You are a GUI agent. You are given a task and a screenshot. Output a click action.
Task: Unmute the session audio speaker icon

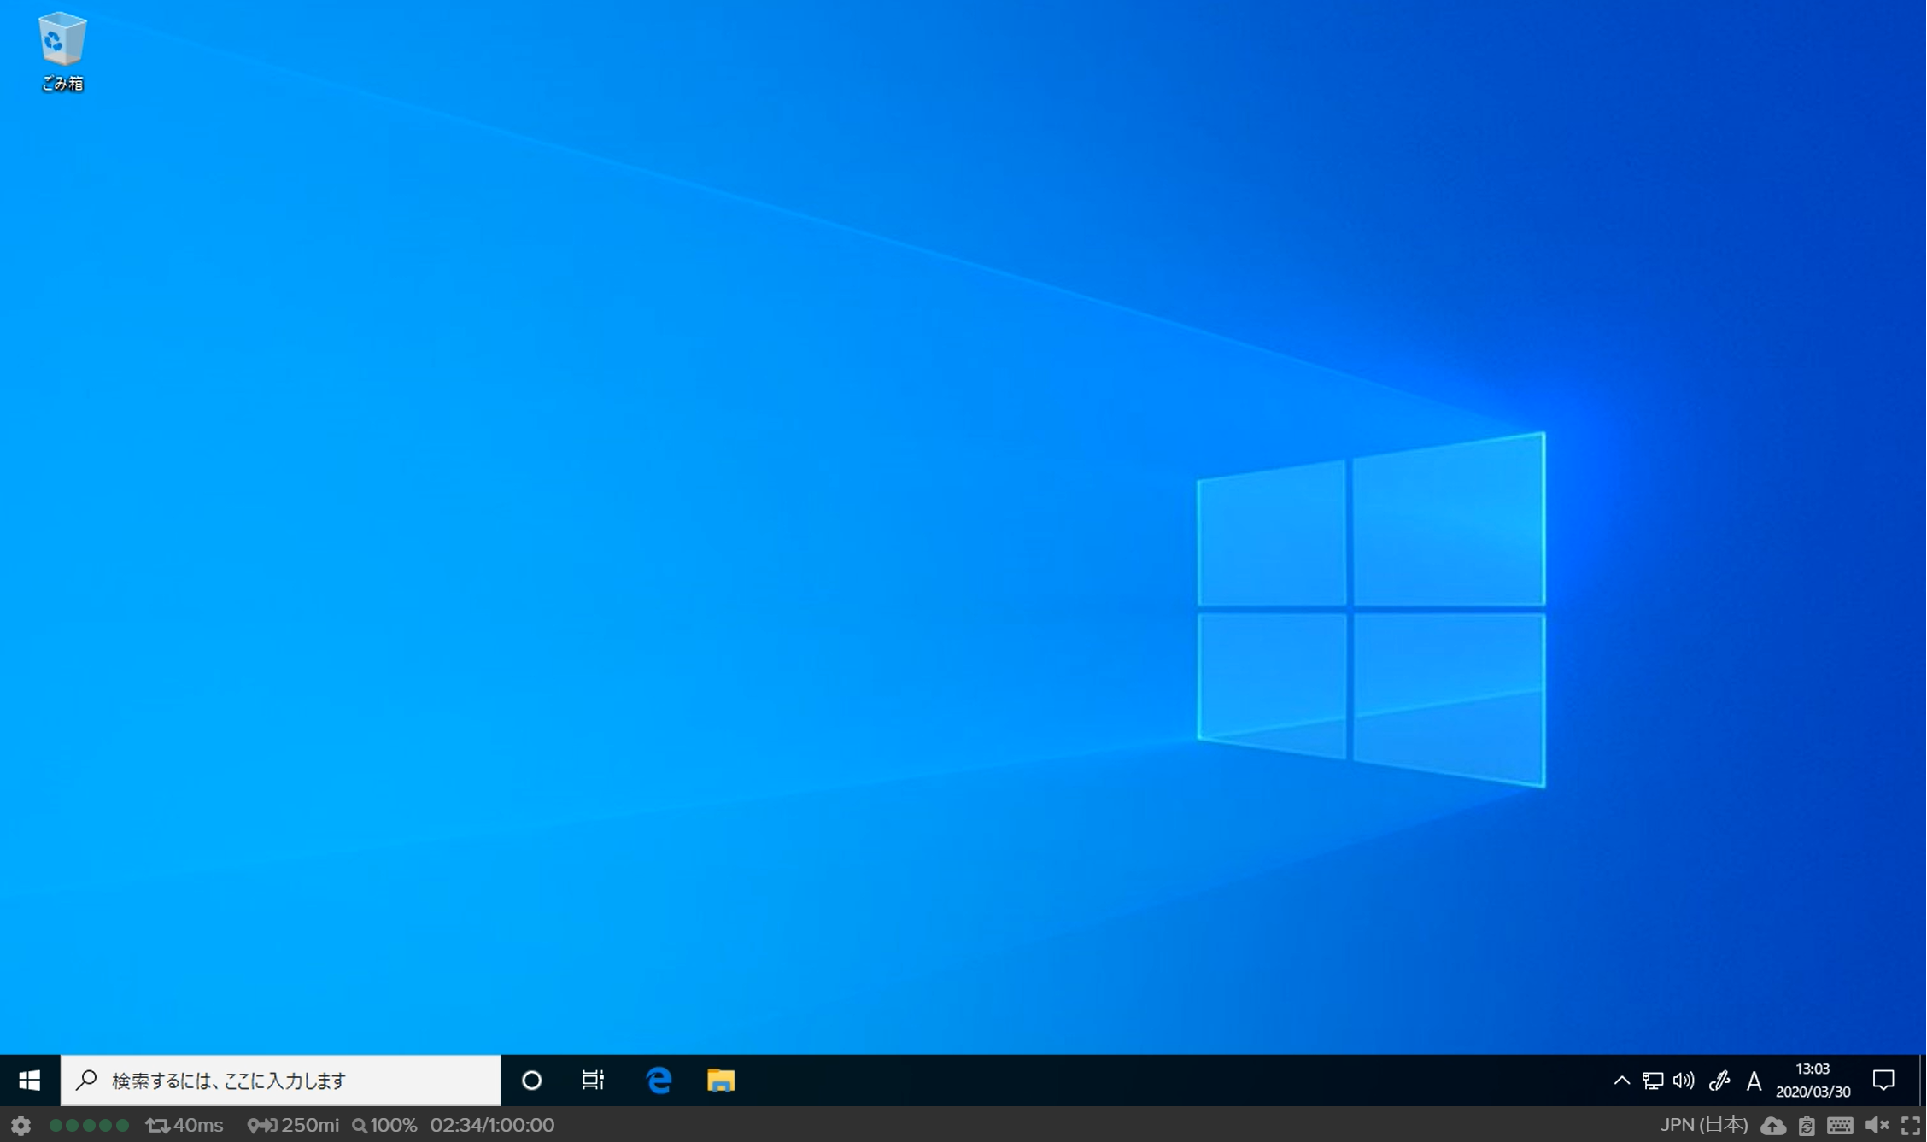click(1877, 1126)
